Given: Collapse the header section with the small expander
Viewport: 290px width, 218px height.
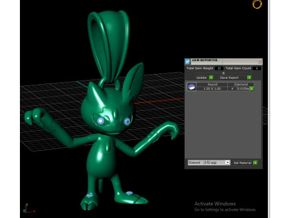Looking at the screenshot, I should click(224, 73).
